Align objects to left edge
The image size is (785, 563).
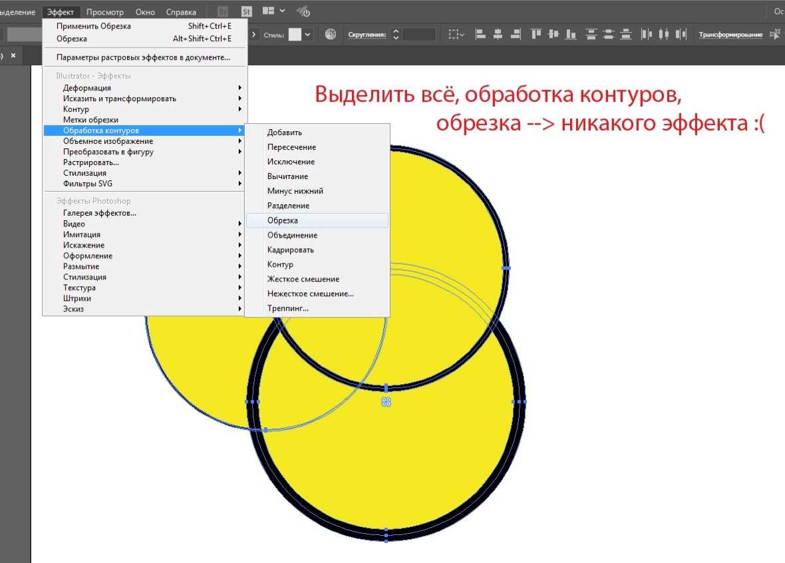[480, 34]
